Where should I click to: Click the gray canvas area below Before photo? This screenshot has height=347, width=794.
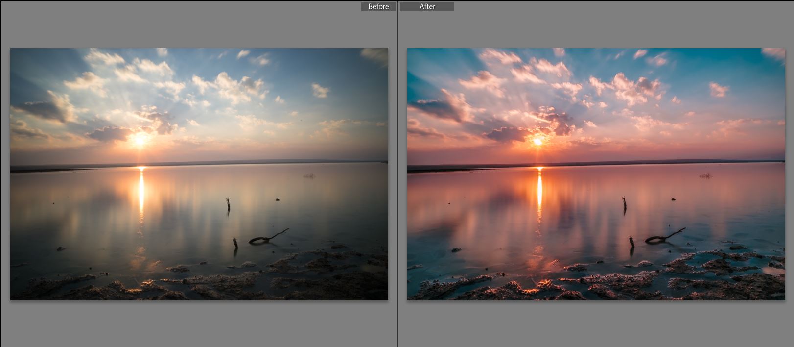[199, 323]
